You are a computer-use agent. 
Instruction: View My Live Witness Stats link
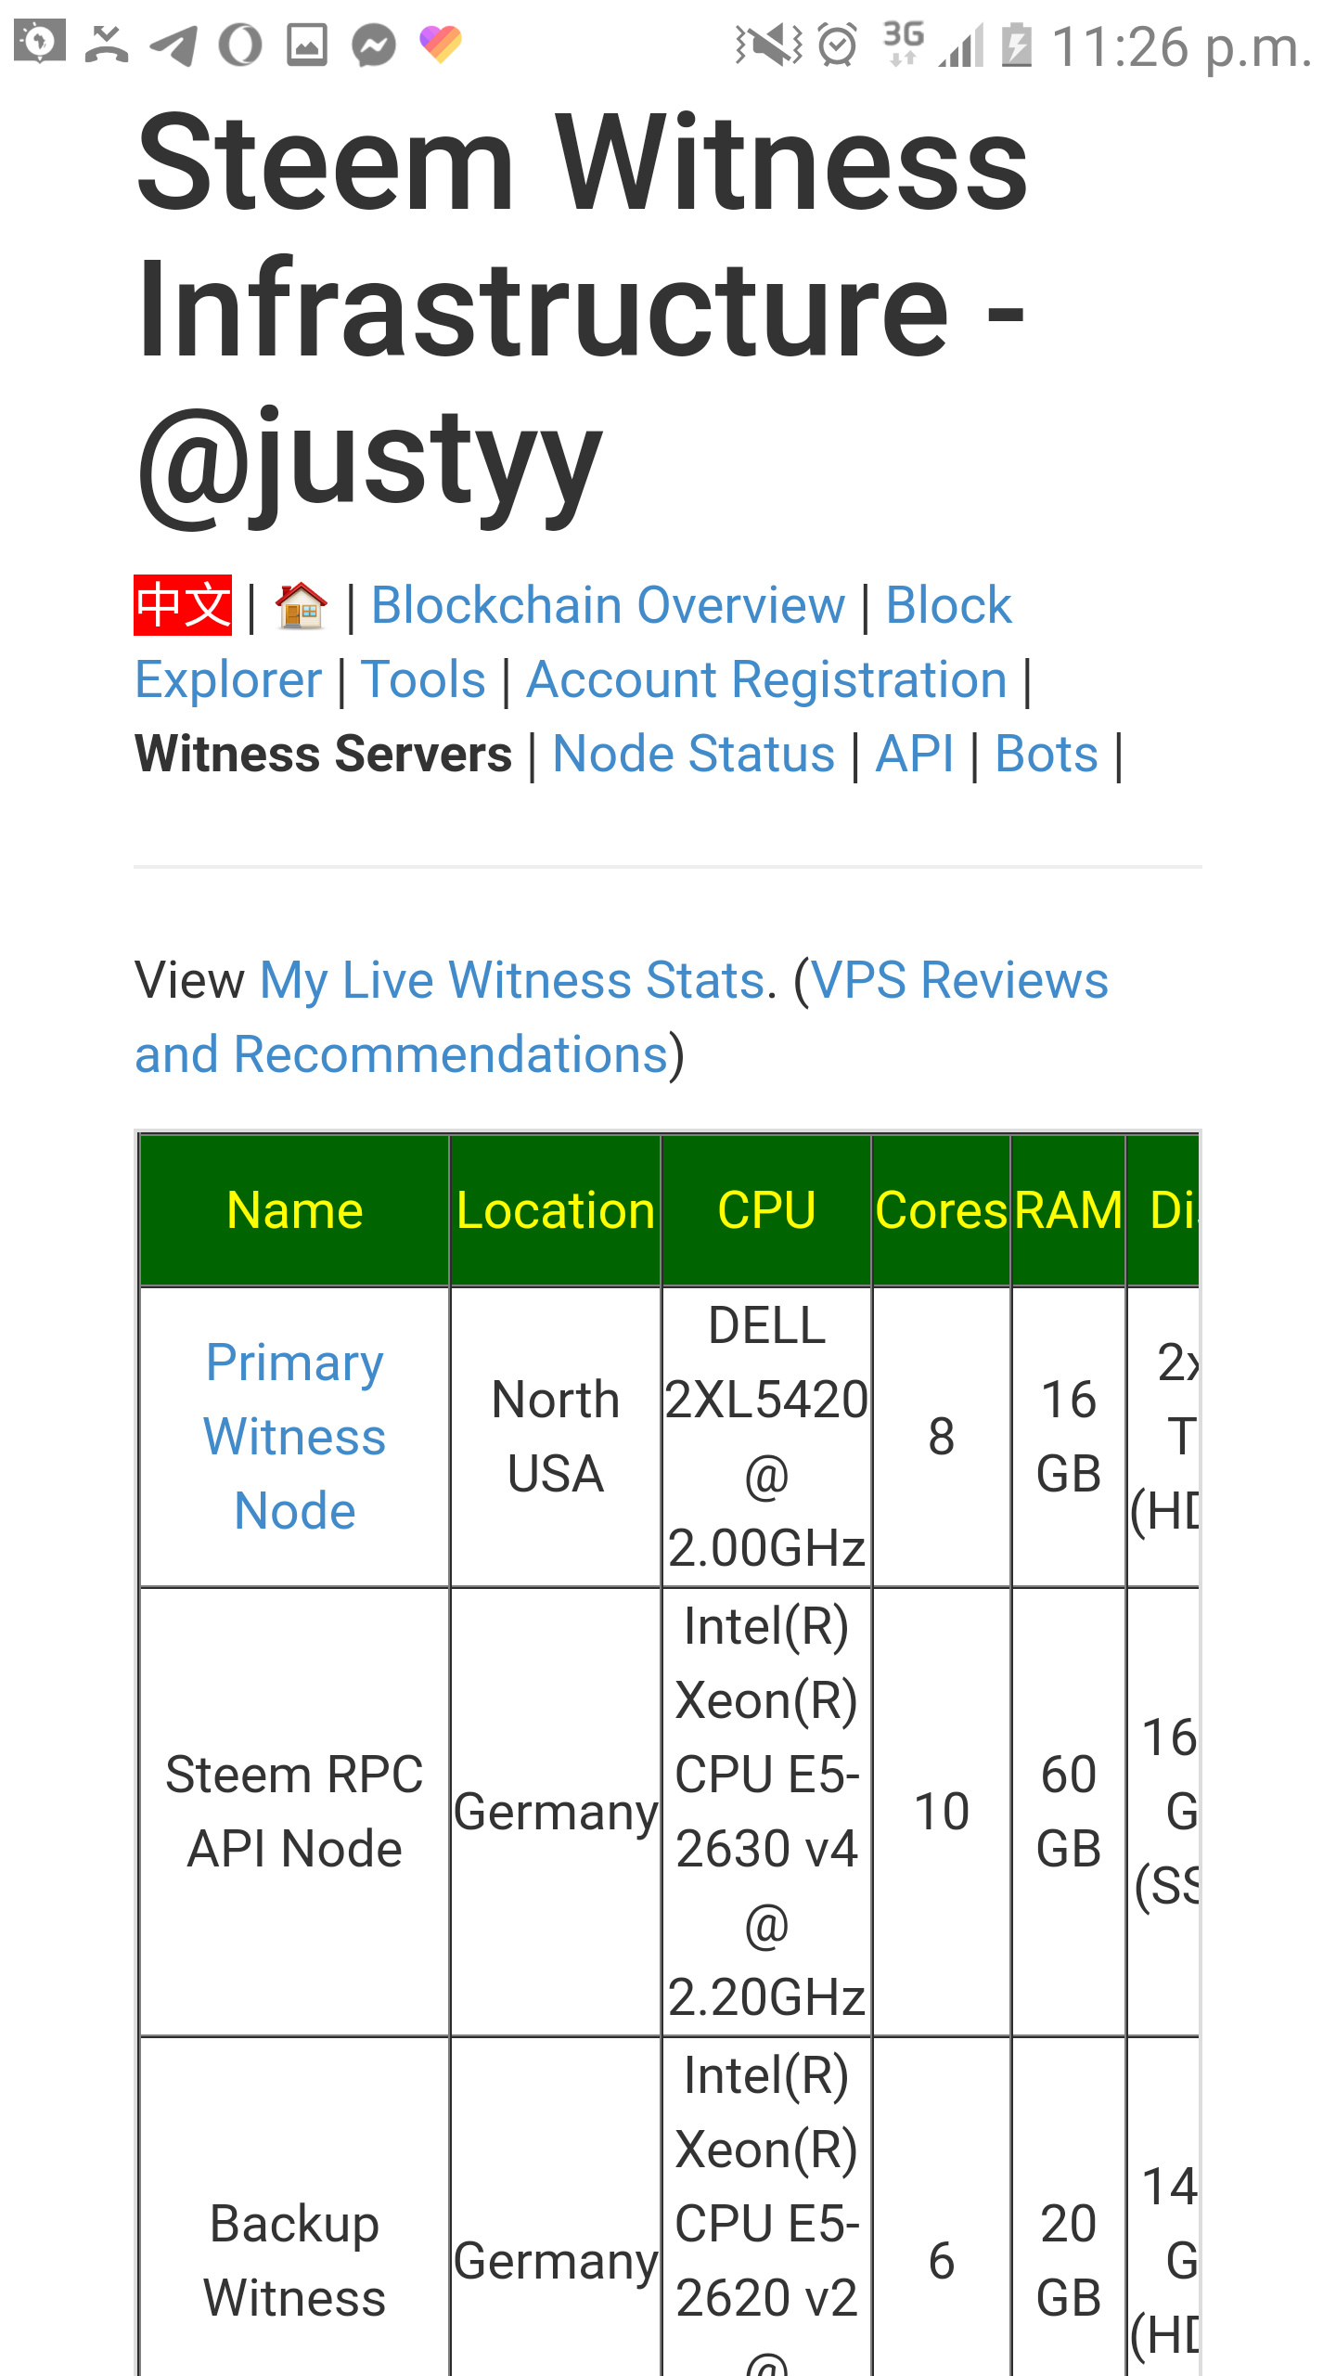(x=512, y=980)
